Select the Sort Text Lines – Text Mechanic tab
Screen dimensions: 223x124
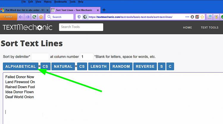tap(76, 10)
